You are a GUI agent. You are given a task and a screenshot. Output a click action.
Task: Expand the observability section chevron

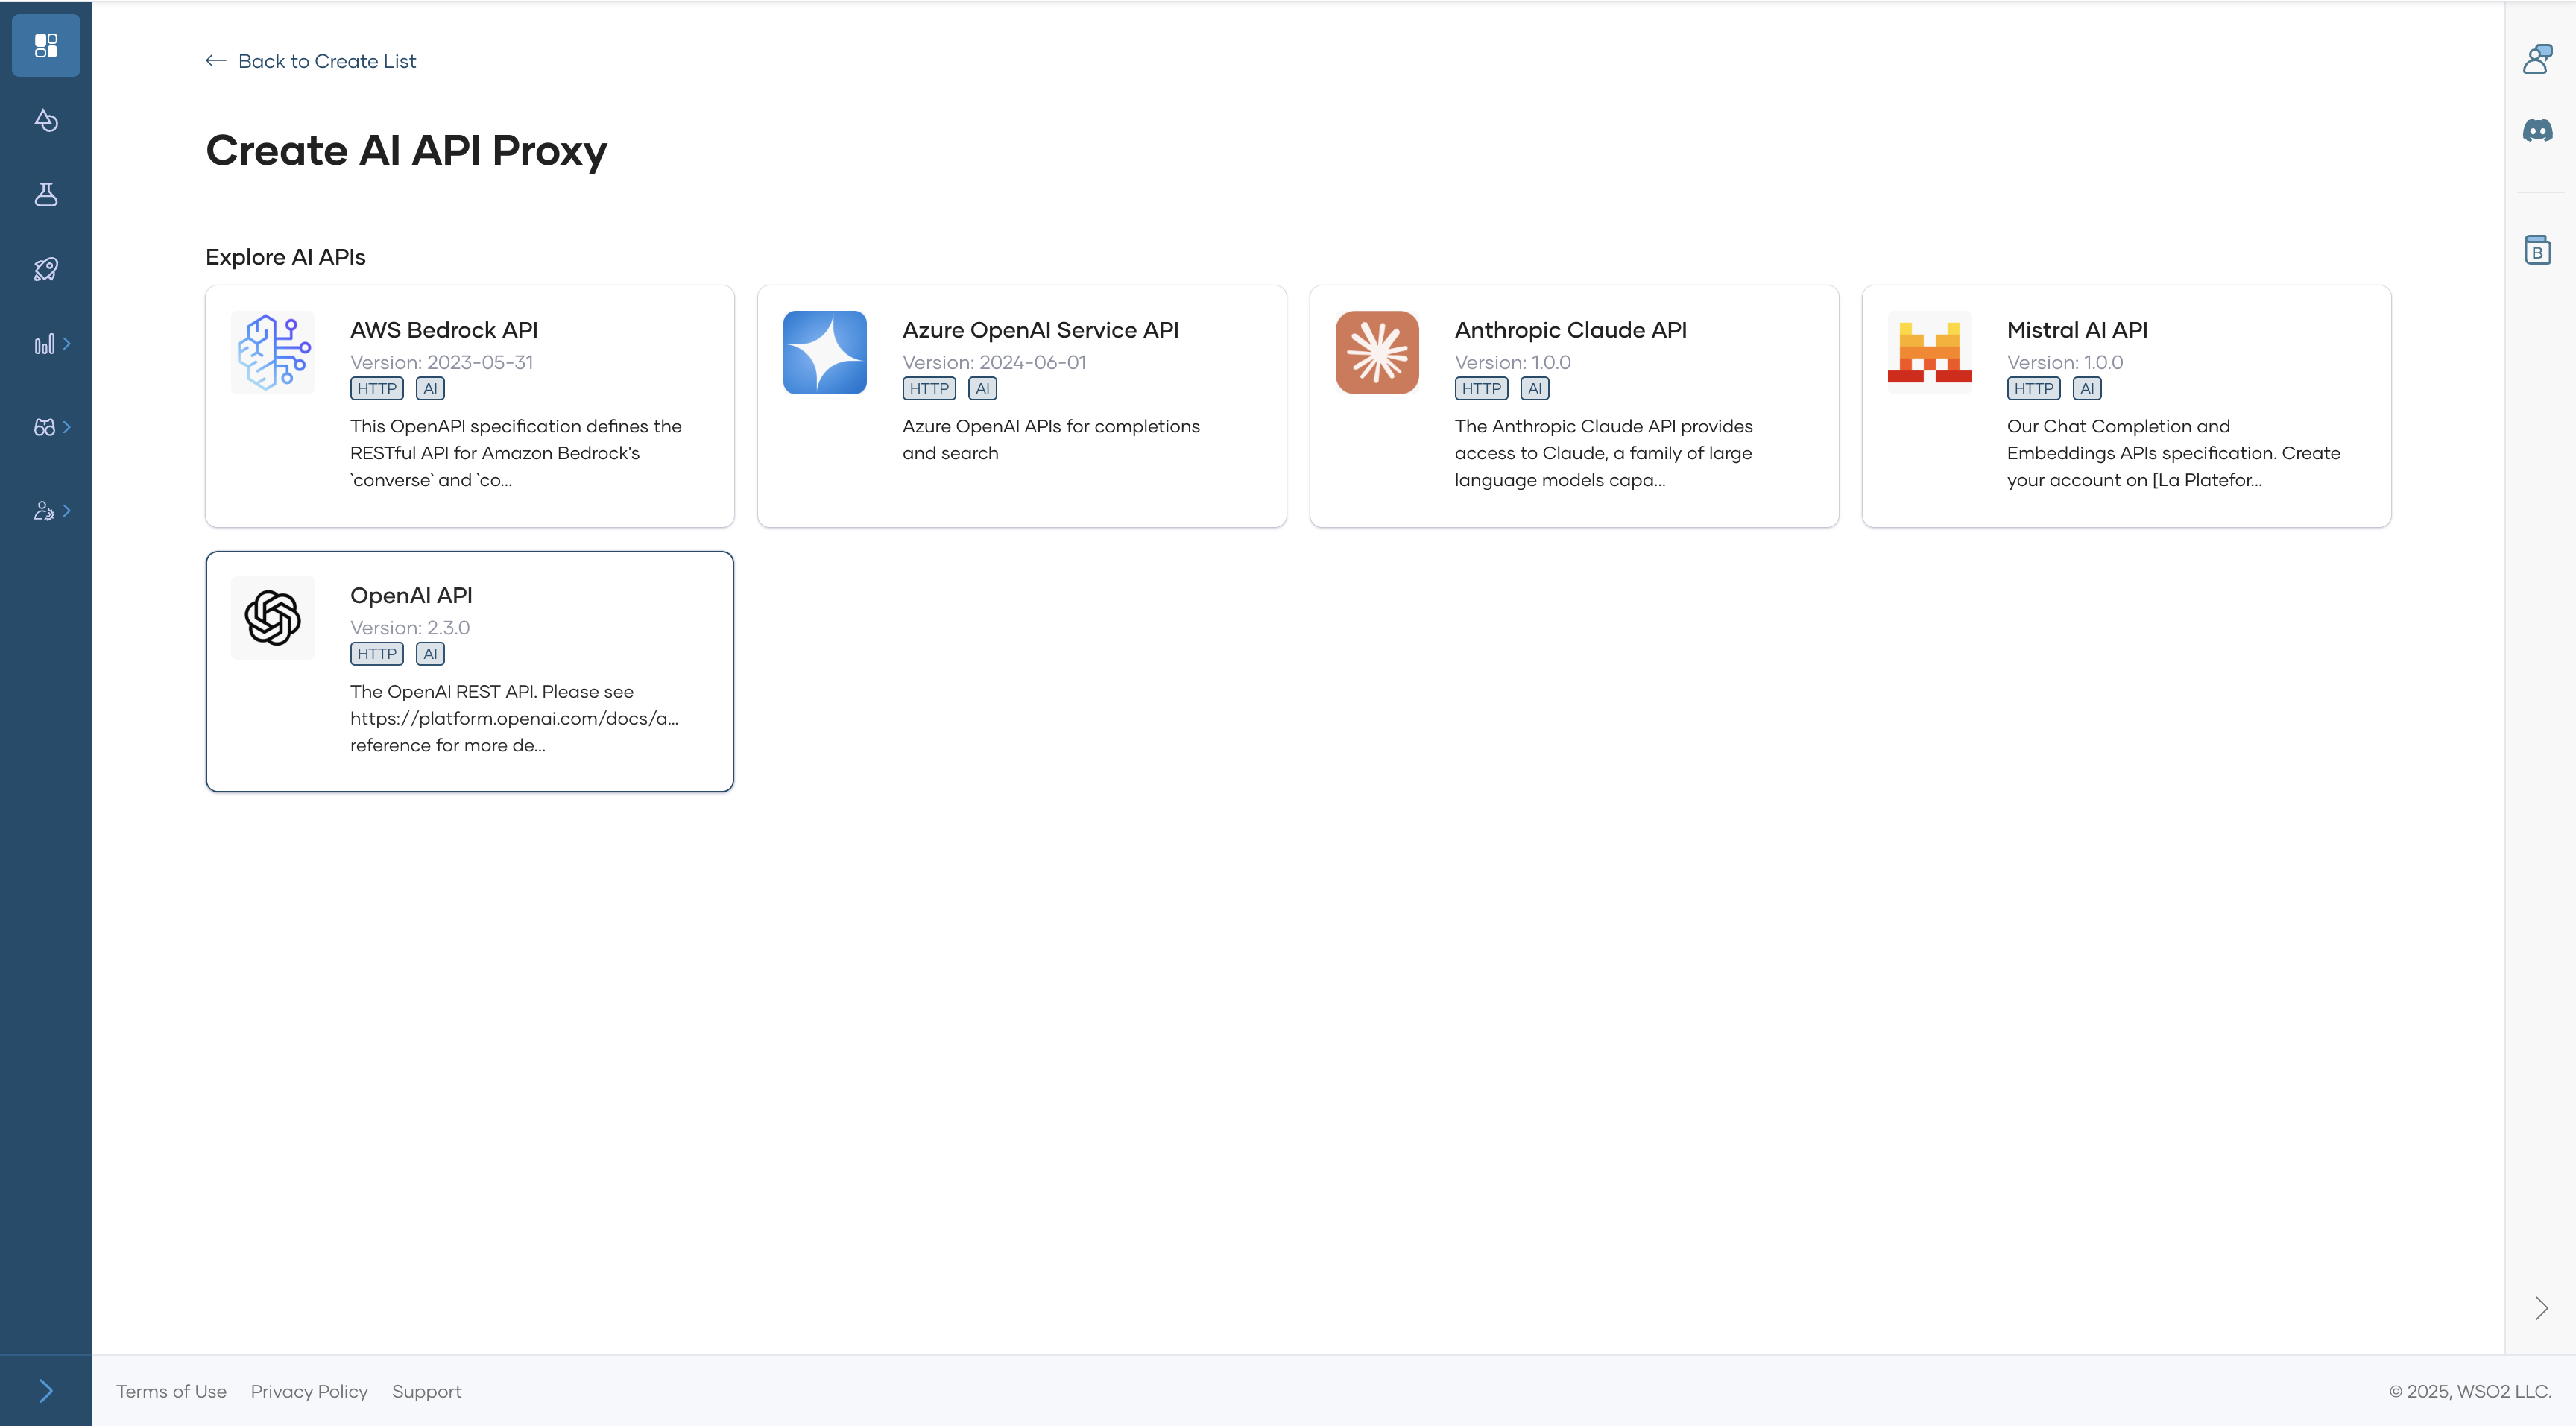click(68, 343)
